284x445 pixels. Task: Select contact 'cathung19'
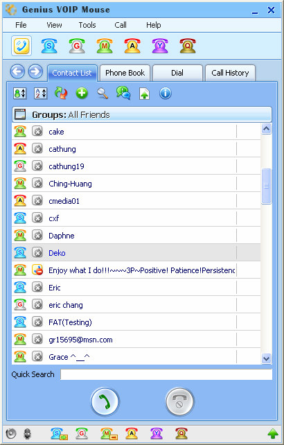(x=136, y=166)
